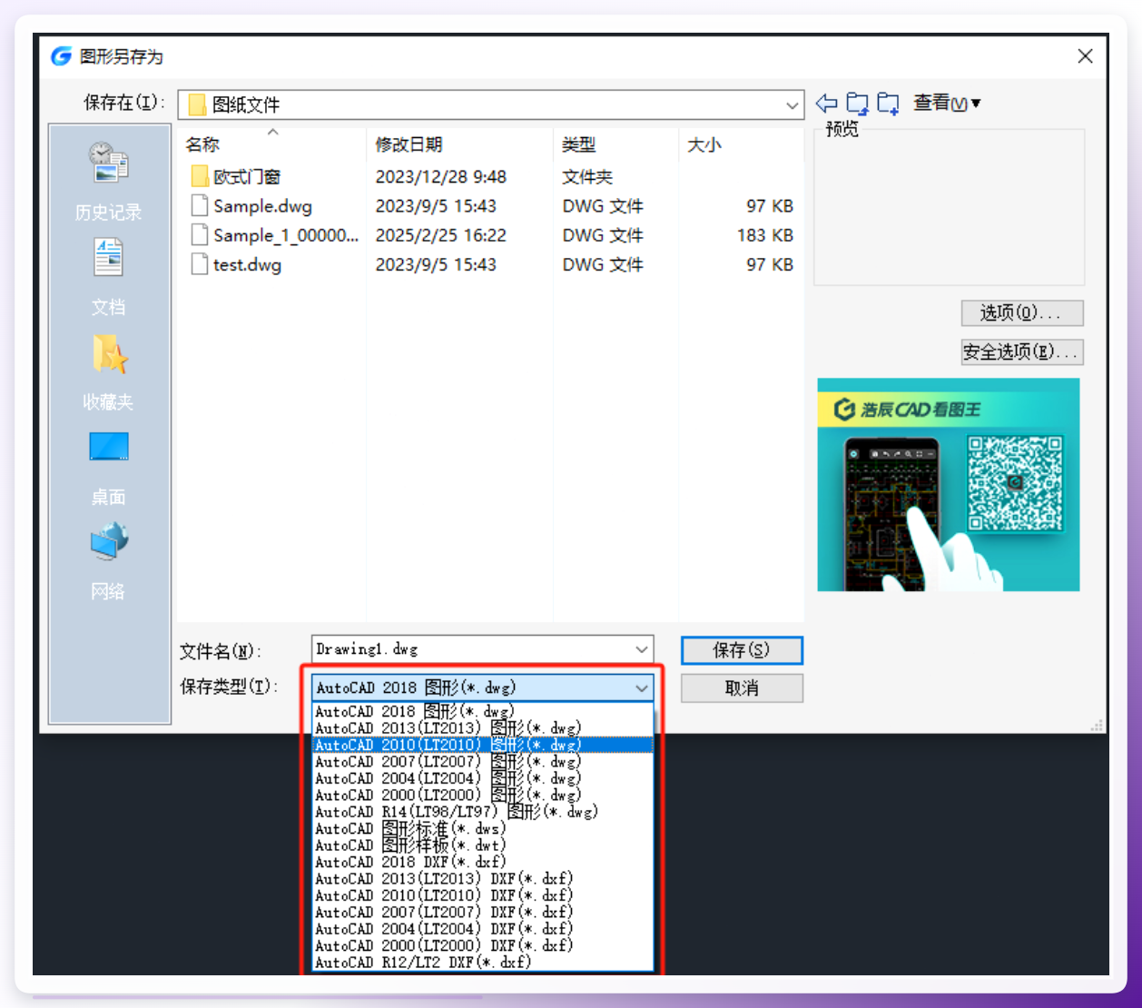Click the 183 KB size cell
This screenshot has width=1142, height=1008.
[765, 235]
